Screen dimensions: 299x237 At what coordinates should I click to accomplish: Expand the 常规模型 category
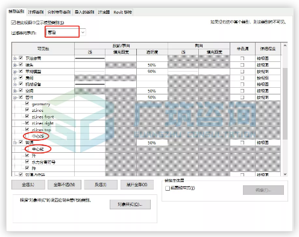coord(15,72)
